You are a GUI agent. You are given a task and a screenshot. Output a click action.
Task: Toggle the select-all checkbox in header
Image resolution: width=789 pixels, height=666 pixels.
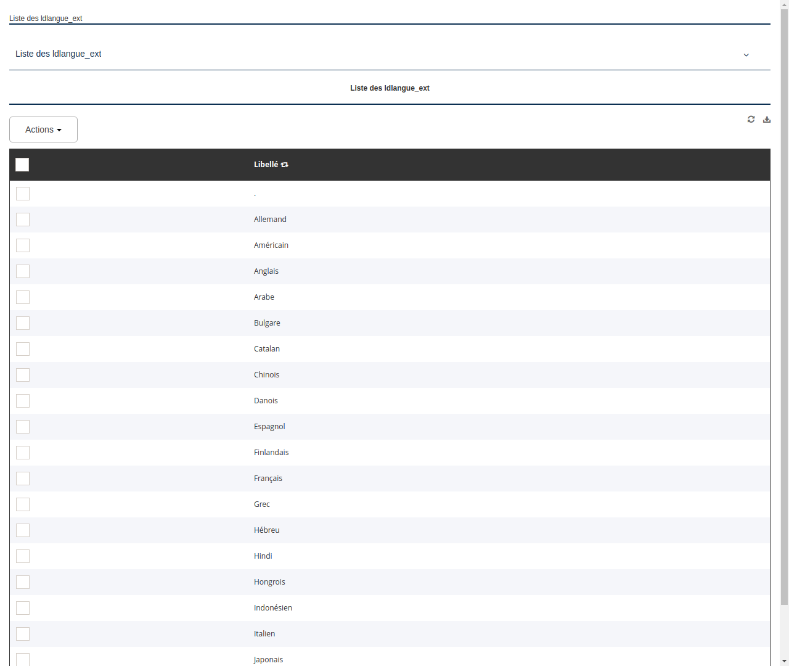point(22,165)
